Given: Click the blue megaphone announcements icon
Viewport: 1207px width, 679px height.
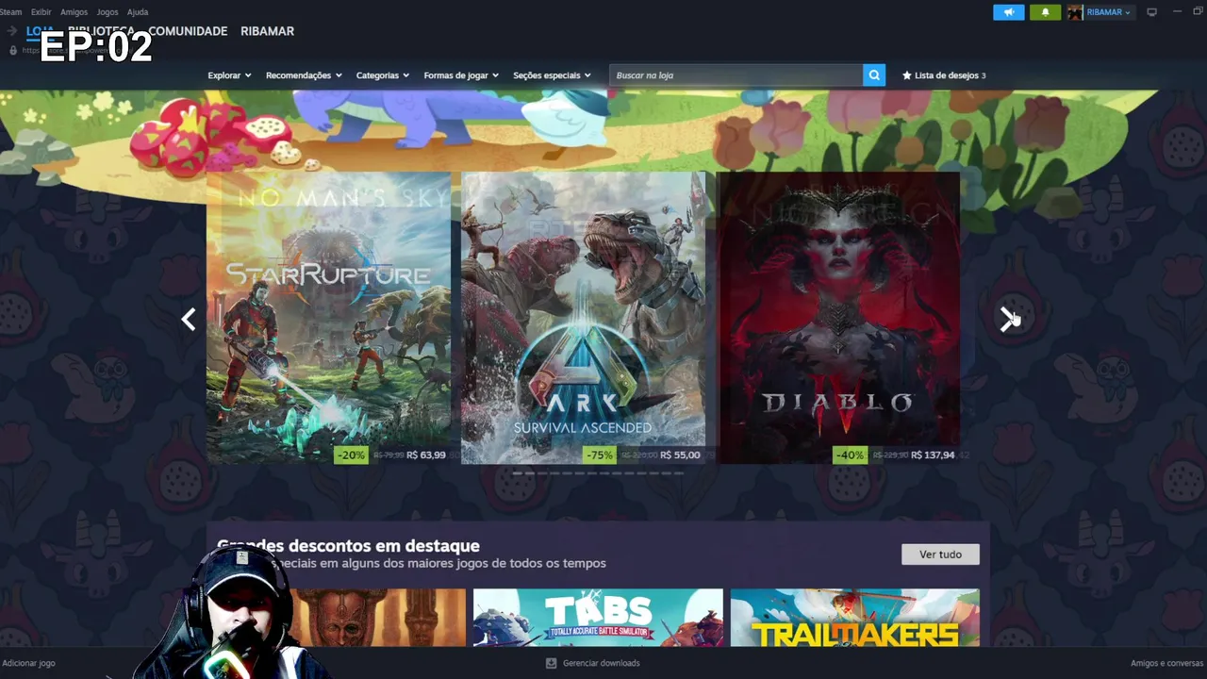Looking at the screenshot, I should coord(1008,12).
